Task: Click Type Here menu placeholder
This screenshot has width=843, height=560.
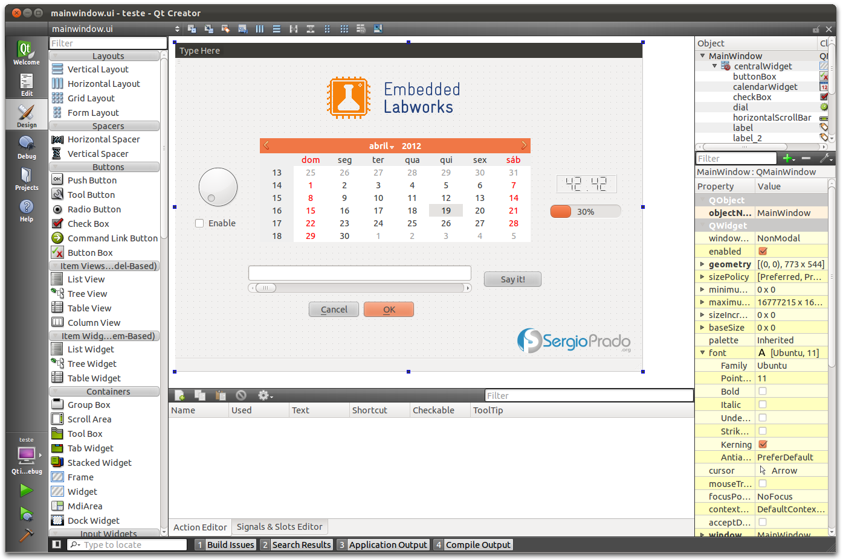Action: pyautogui.click(x=199, y=51)
